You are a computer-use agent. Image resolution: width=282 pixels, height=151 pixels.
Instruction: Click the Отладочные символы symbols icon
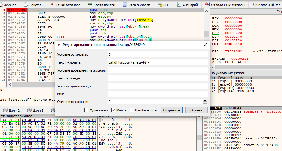coord(208,5)
